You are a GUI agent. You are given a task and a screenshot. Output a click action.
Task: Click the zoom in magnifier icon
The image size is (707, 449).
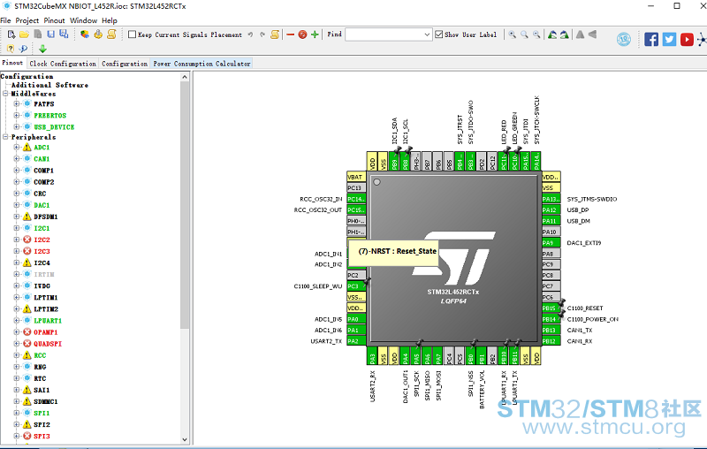[513, 34]
